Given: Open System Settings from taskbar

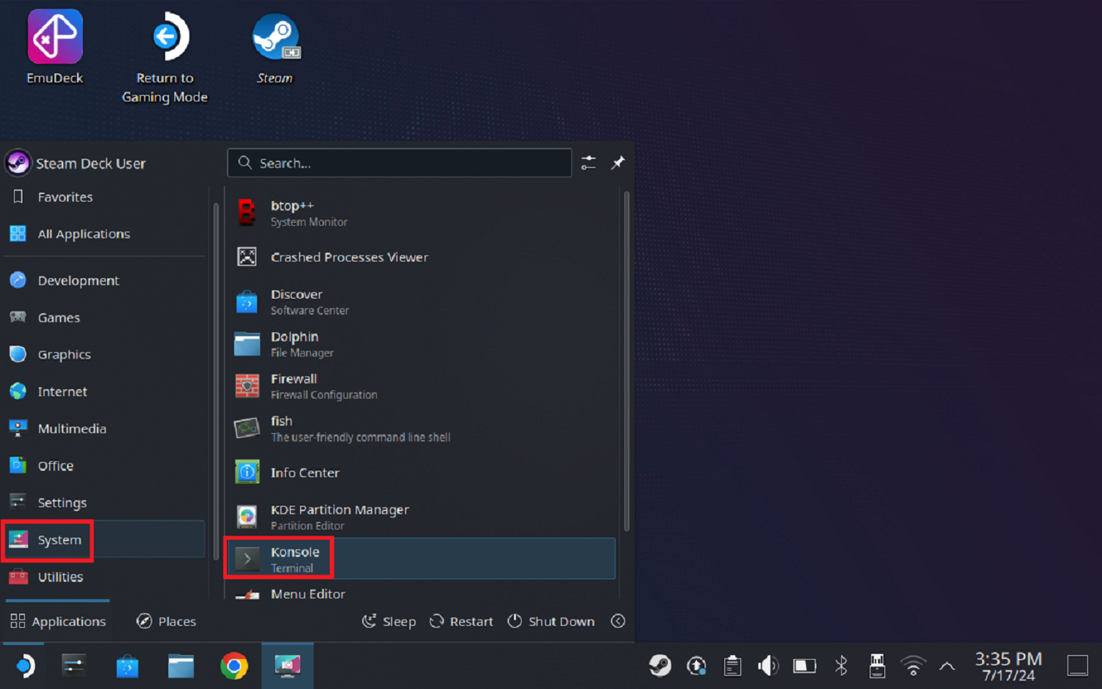Looking at the screenshot, I should [x=74, y=666].
